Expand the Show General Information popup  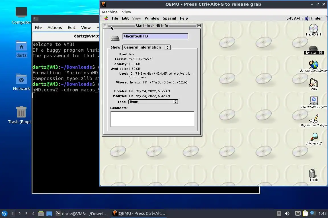[147, 47]
